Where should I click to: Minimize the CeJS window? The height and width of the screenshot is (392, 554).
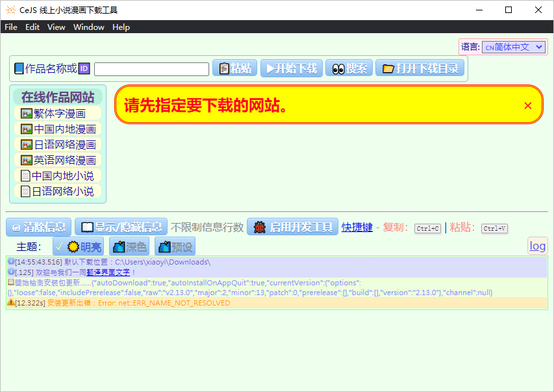pos(479,10)
